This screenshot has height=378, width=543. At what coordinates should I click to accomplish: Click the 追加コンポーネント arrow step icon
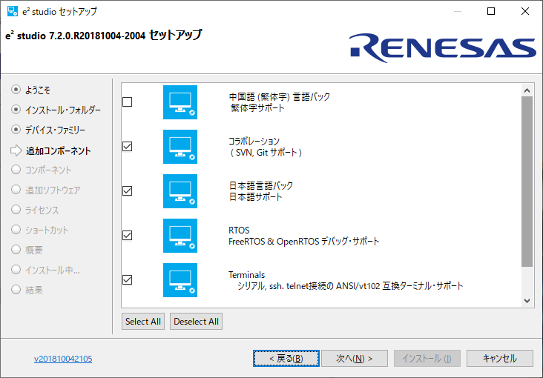tap(16, 150)
